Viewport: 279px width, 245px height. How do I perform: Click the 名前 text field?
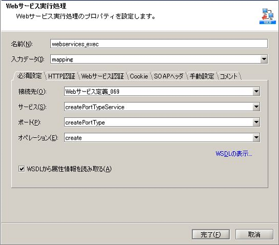159,44
